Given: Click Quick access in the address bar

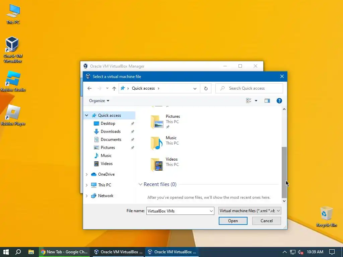Looking at the screenshot, I should (143, 88).
